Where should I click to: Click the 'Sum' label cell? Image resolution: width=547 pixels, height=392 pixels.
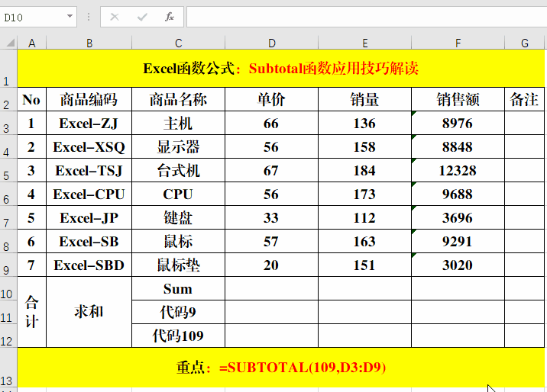178,288
